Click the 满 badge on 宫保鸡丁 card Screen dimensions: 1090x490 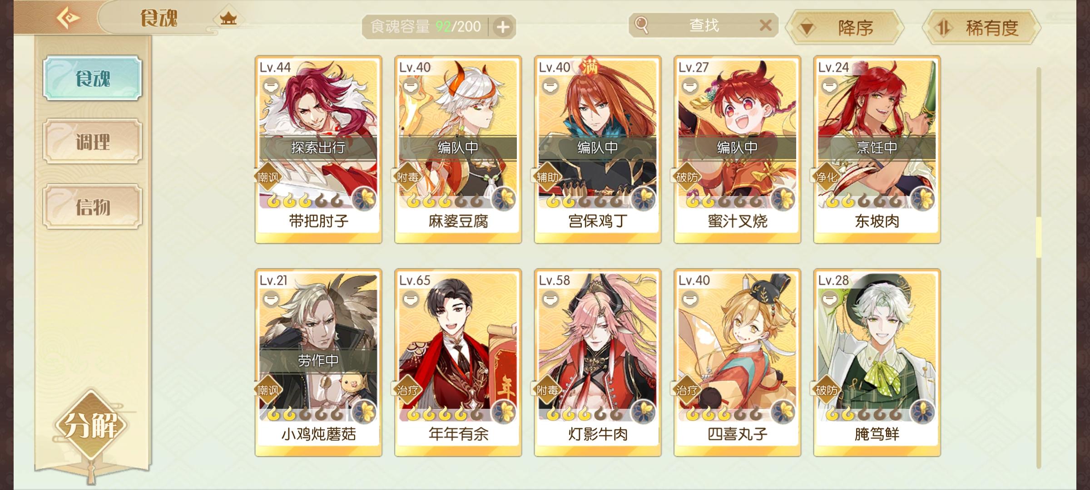coord(590,66)
